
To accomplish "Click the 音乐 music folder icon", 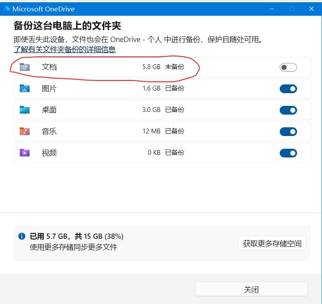I will pyautogui.click(x=24, y=131).
